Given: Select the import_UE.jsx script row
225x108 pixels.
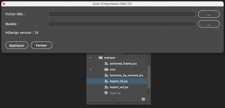Looking at the screenshot, I should 117,81.
